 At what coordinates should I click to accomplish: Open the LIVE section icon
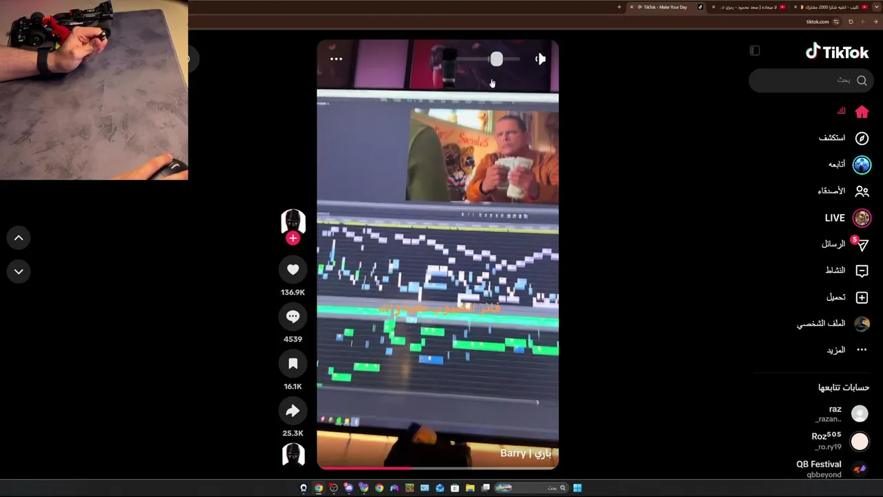tap(862, 218)
